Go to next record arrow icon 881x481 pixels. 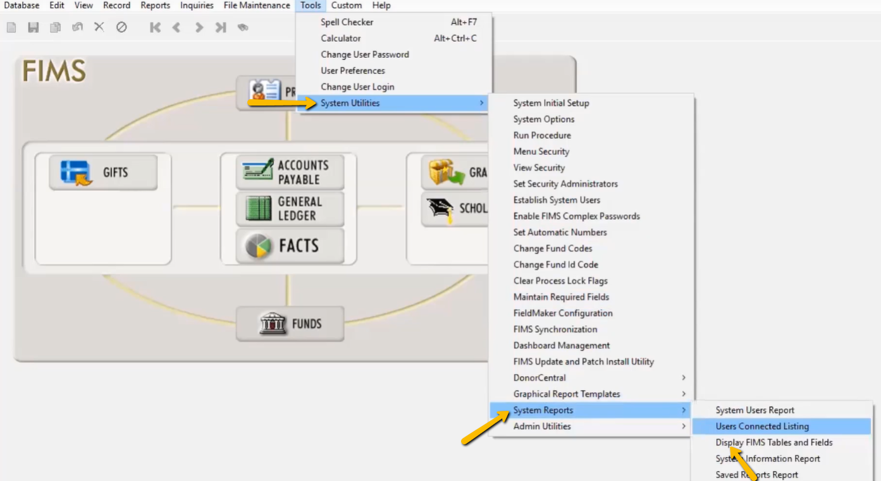(199, 27)
